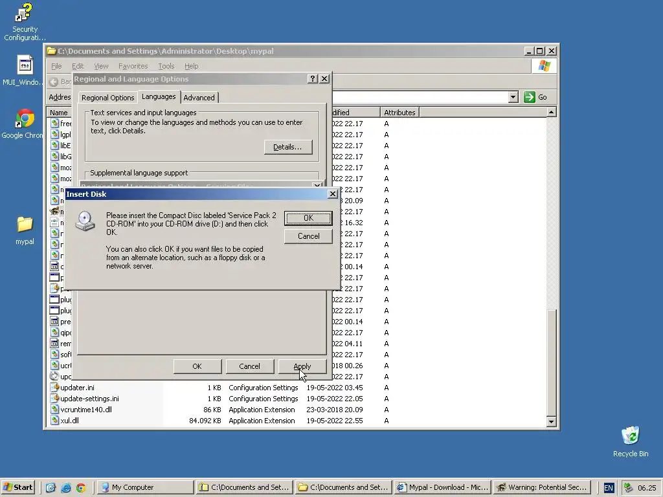Viewport: 663px width, 497px height.
Task: Open the Help menu in Explorer
Action: pyautogui.click(x=191, y=66)
